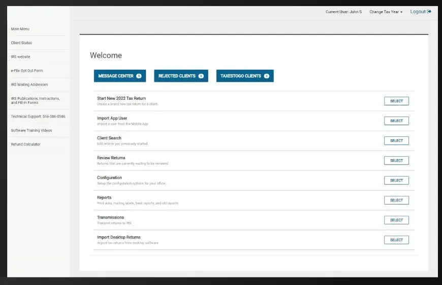Open IRS Mailing Addresses
The width and height of the screenshot is (442, 285).
click(x=29, y=84)
